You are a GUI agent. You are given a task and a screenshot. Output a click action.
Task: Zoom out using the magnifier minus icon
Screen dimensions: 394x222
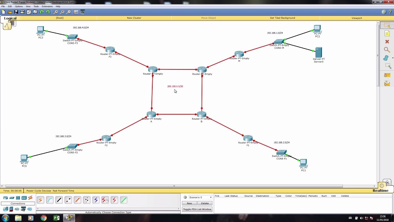(68, 12)
